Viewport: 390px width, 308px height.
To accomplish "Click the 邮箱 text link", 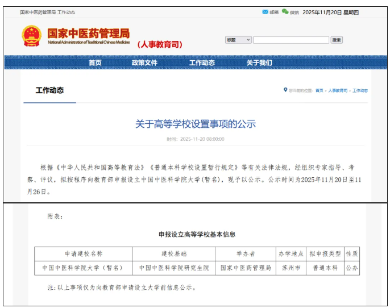I will [274, 13].
